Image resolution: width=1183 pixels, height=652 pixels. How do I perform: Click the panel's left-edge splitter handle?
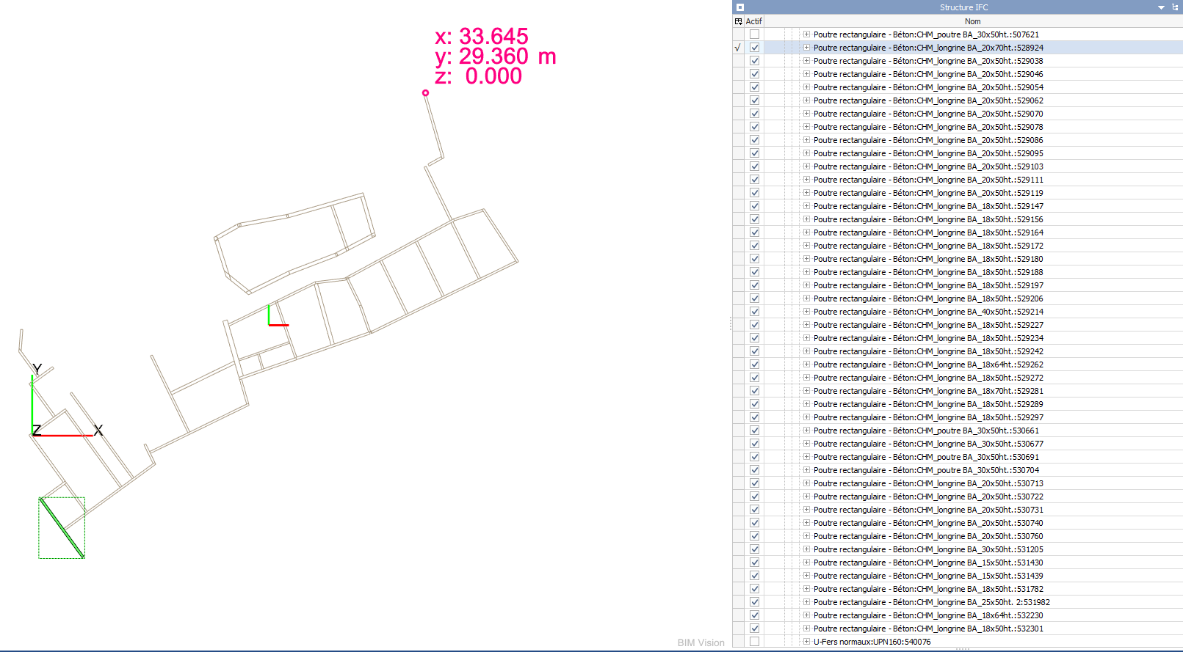click(x=731, y=323)
